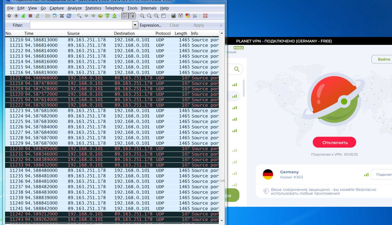Jump to the first packet

(108, 16)
